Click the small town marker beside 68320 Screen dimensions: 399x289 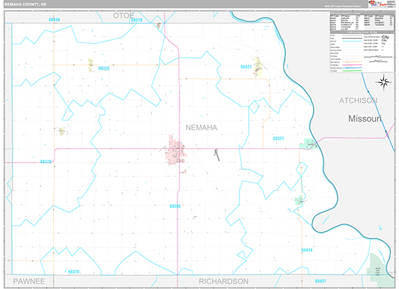(91, 64)
